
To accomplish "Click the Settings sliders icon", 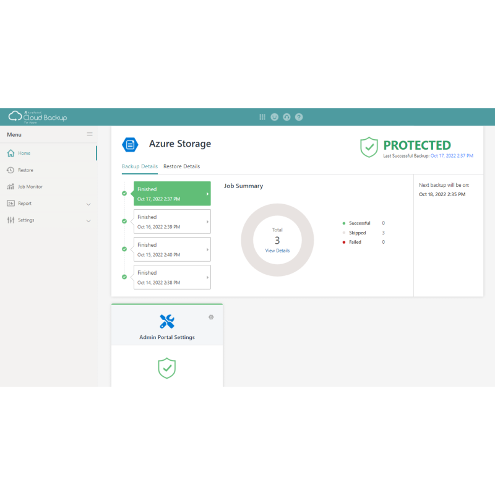I will click(11, 220).
